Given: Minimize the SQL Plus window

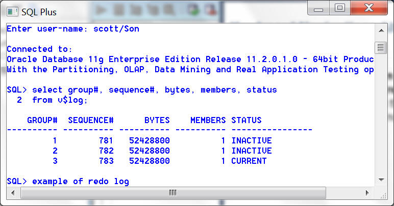Looking at the screenshot, I should [x=318, y=8].
